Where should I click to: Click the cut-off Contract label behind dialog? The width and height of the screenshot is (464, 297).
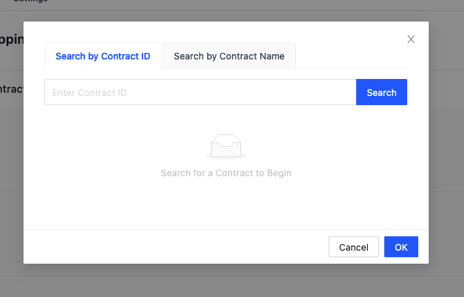point(12,89)
